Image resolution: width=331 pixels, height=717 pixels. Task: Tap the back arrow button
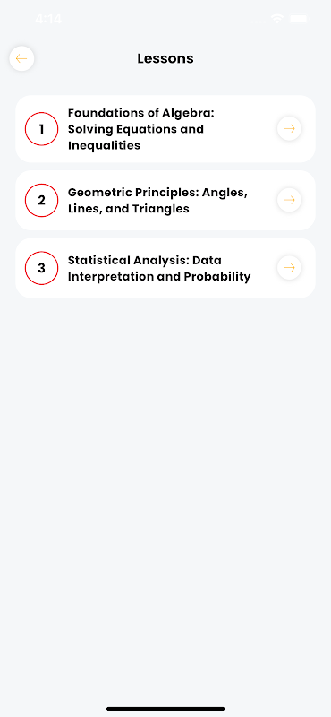click(21, 58)
